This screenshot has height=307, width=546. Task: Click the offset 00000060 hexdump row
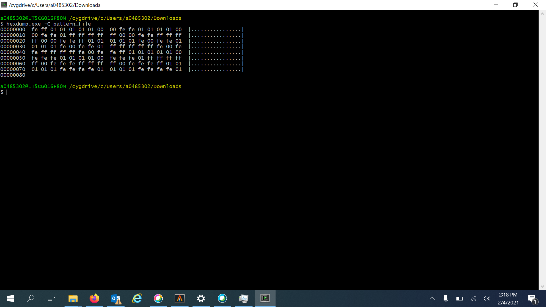[x=122, y=64]
